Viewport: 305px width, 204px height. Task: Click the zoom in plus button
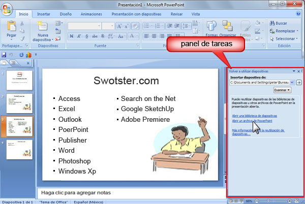coord(290,201)
